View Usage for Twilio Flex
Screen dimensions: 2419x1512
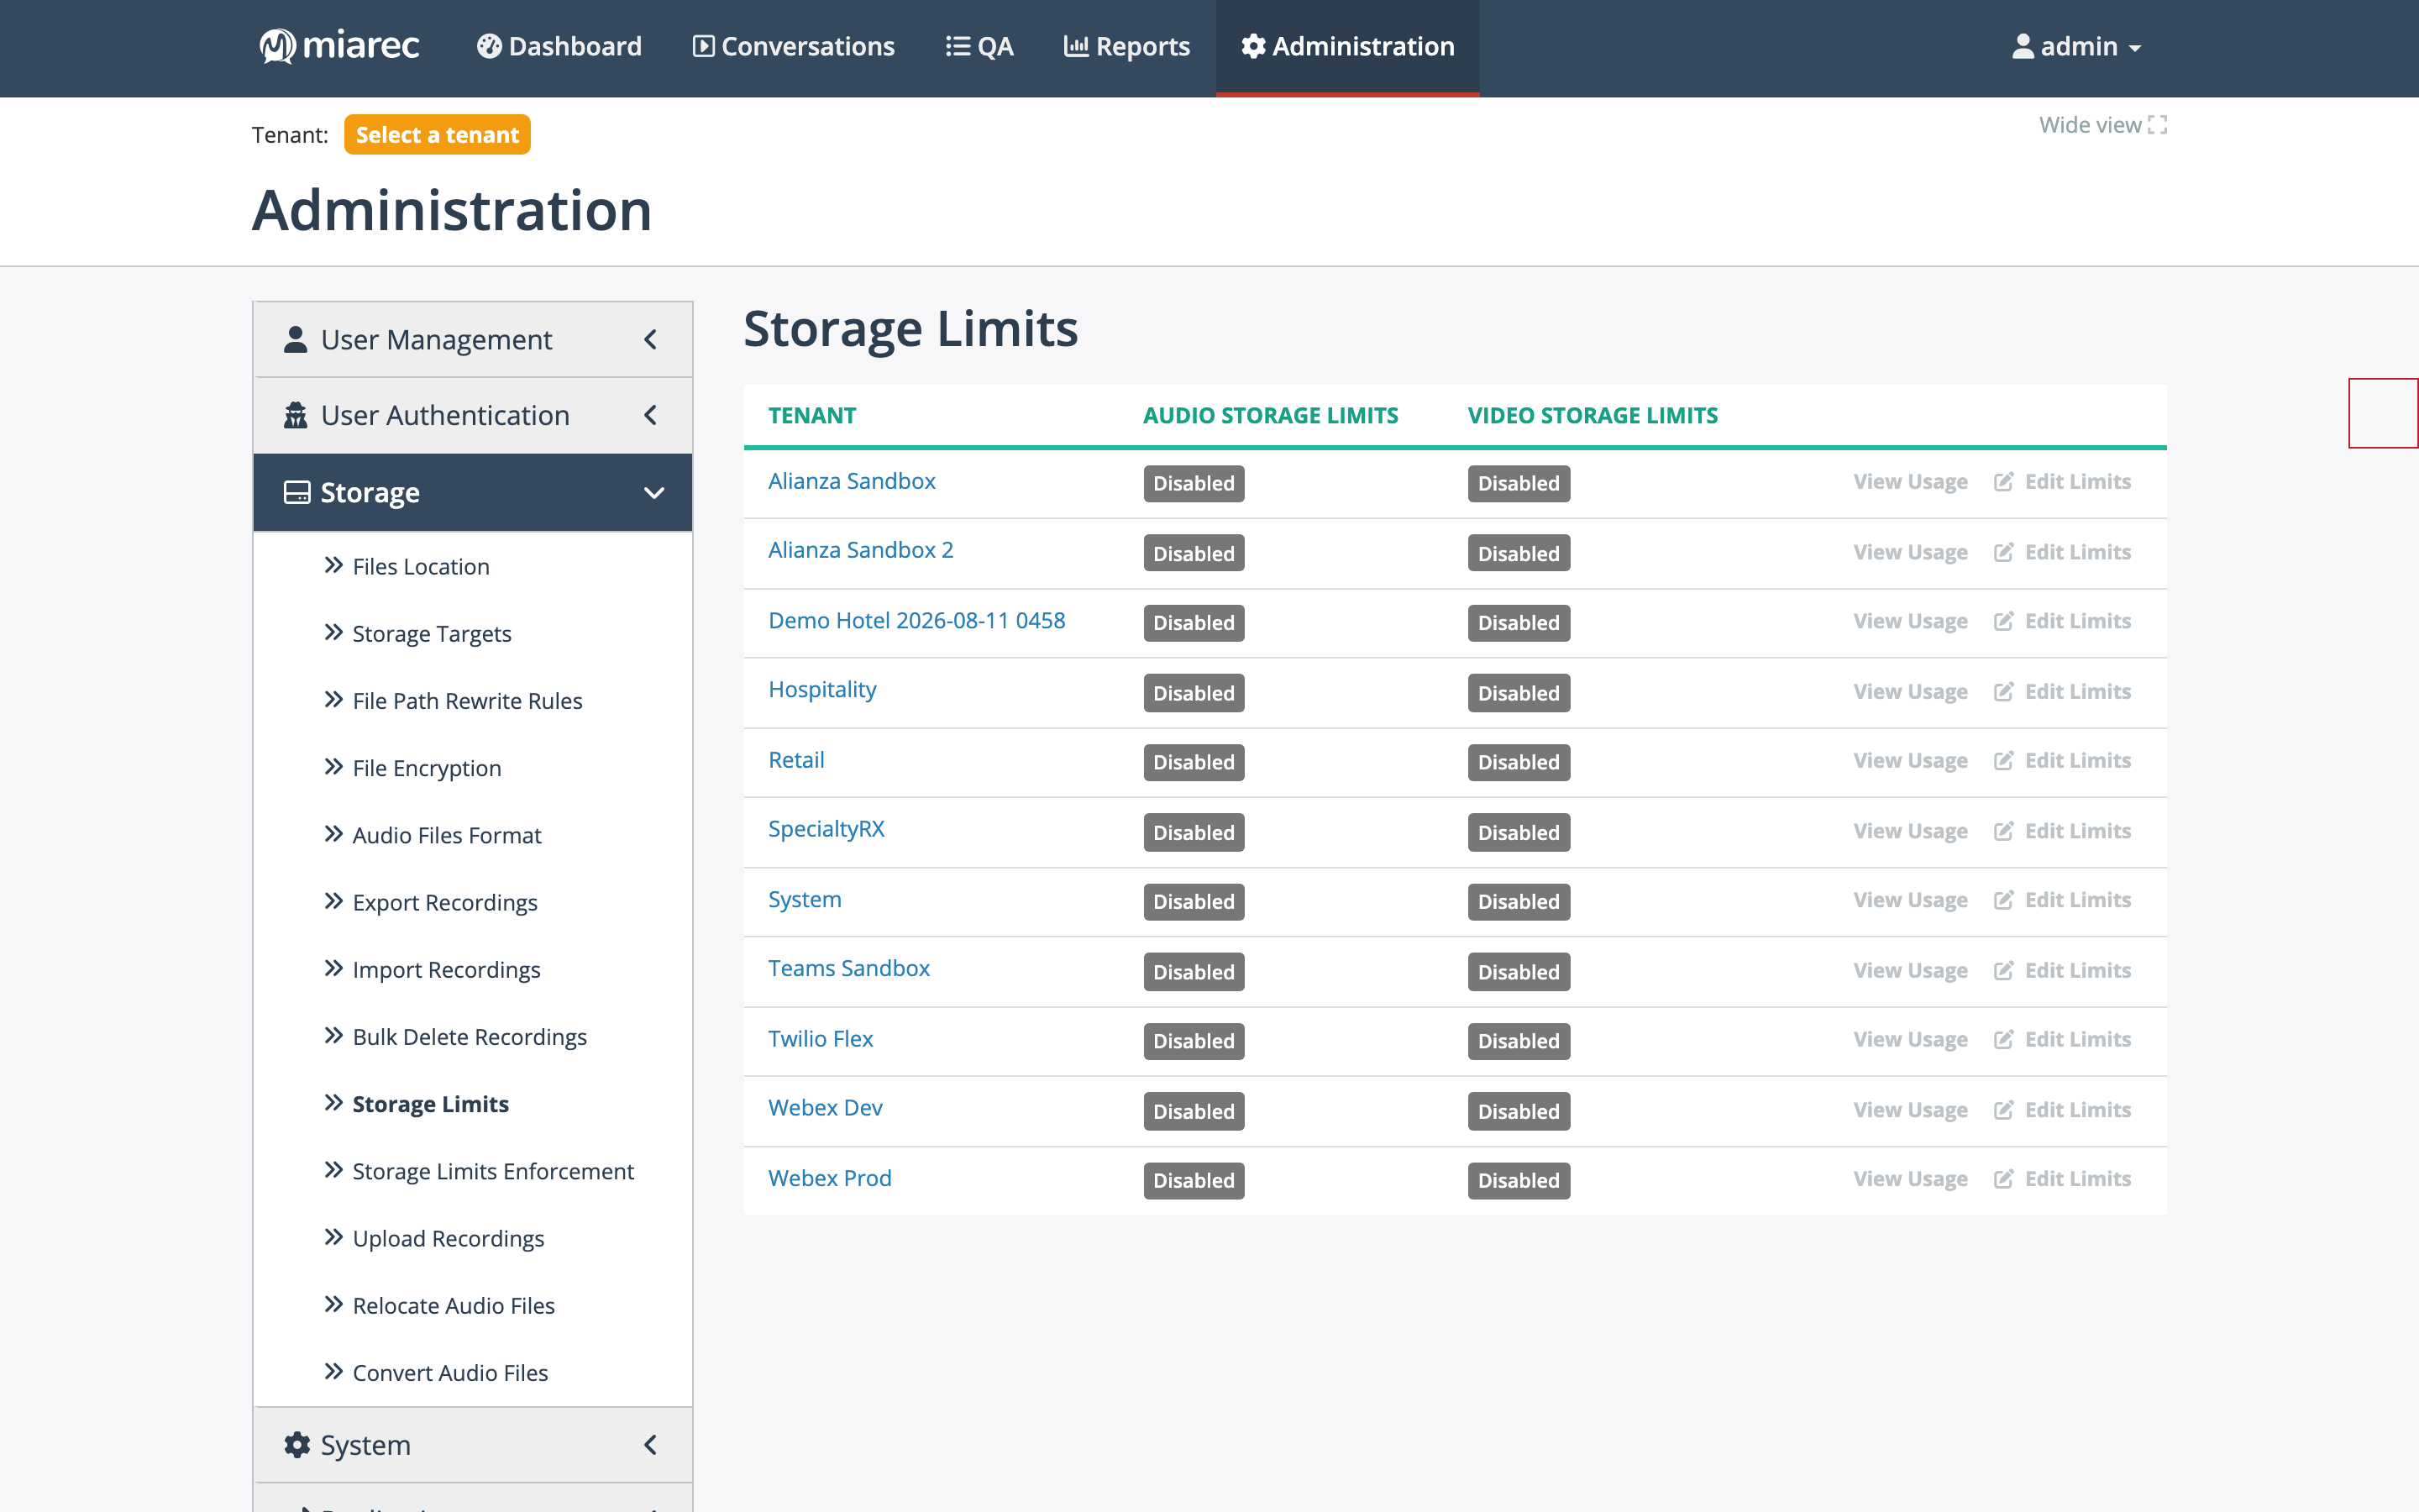click(1910, 1039)
